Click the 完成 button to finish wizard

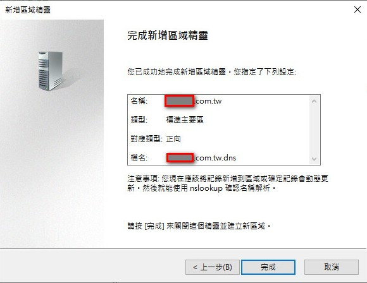(268, 267)
